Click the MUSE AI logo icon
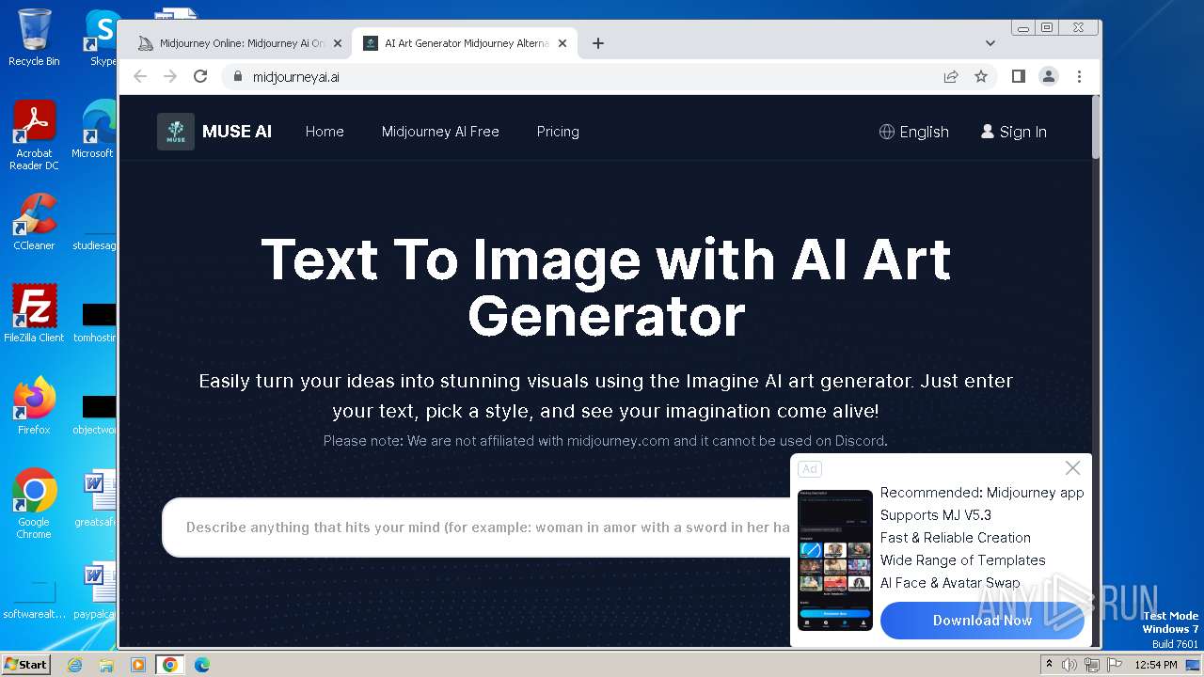Image resolution: width=1204 pixels, height=677 pixels. [x=176, y=132]
